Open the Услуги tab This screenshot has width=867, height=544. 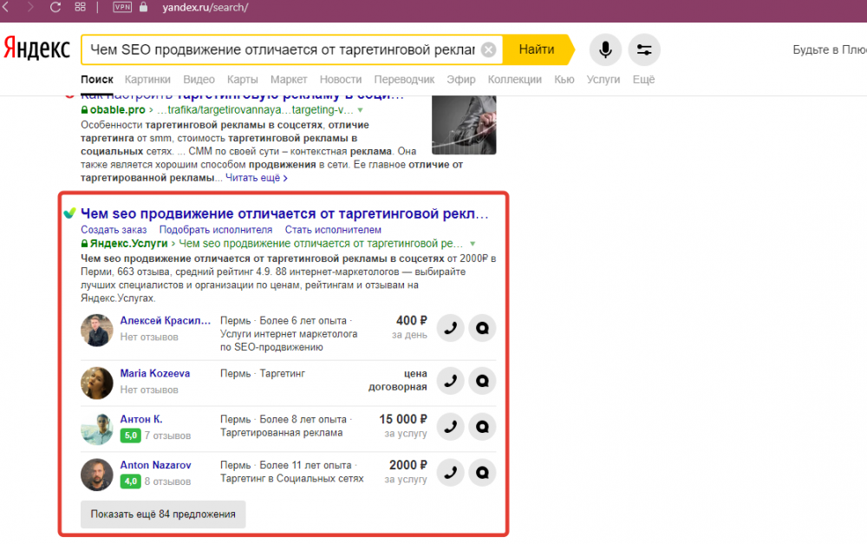point(603,80)
